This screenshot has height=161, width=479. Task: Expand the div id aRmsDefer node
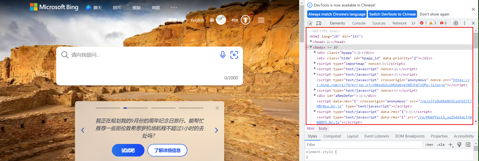click(315, 95)
